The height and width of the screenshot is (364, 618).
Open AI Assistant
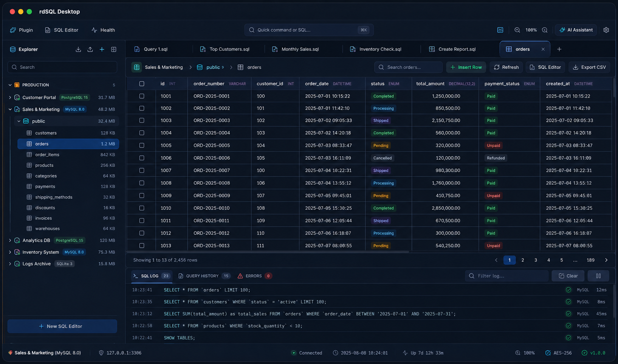click(x=576, y=30)
